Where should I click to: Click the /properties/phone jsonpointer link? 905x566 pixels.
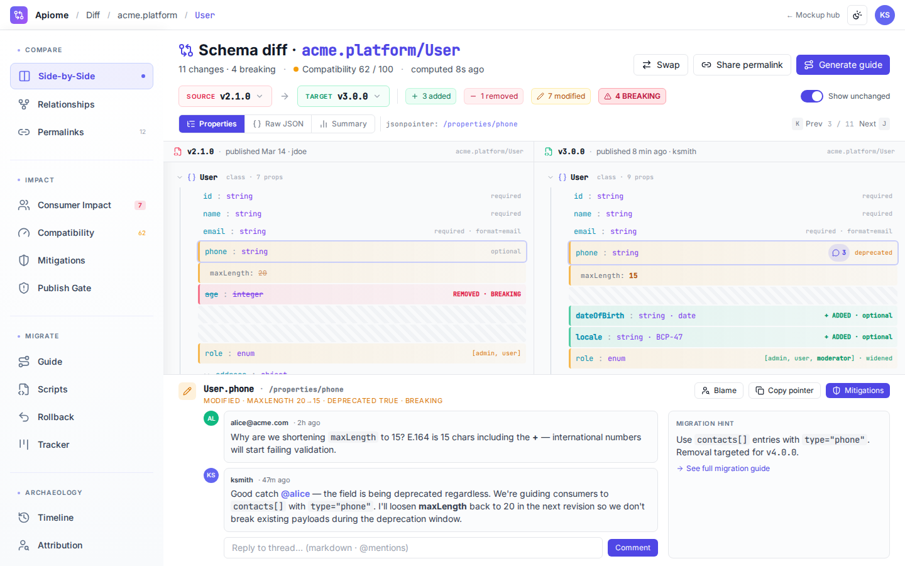click(480, 124)
